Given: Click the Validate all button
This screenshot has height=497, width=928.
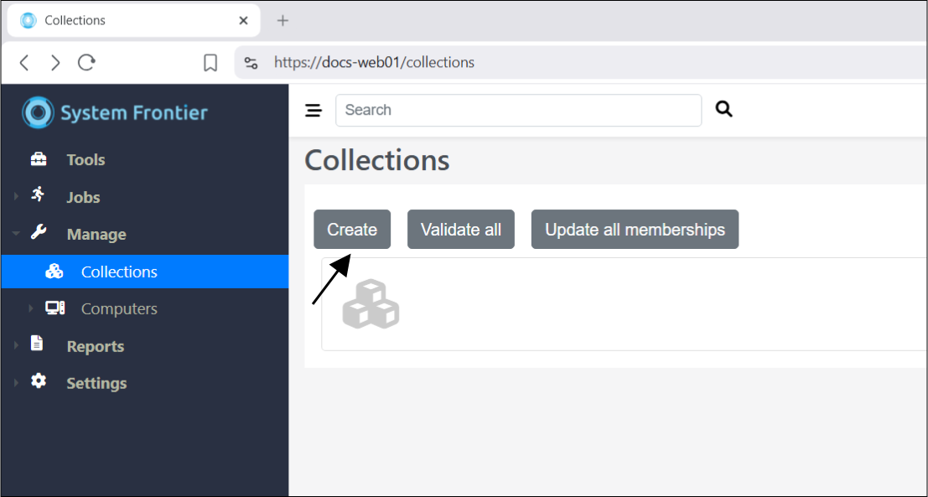Looking at the screenshot, I should tap(460, 230).
